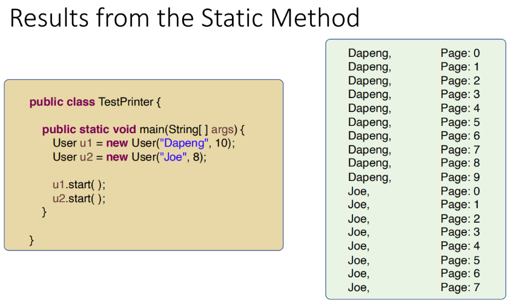508x302 pixels.
Task: Click the output line "Dapeng, Page: 3"
Action: (x=414, y=94)
